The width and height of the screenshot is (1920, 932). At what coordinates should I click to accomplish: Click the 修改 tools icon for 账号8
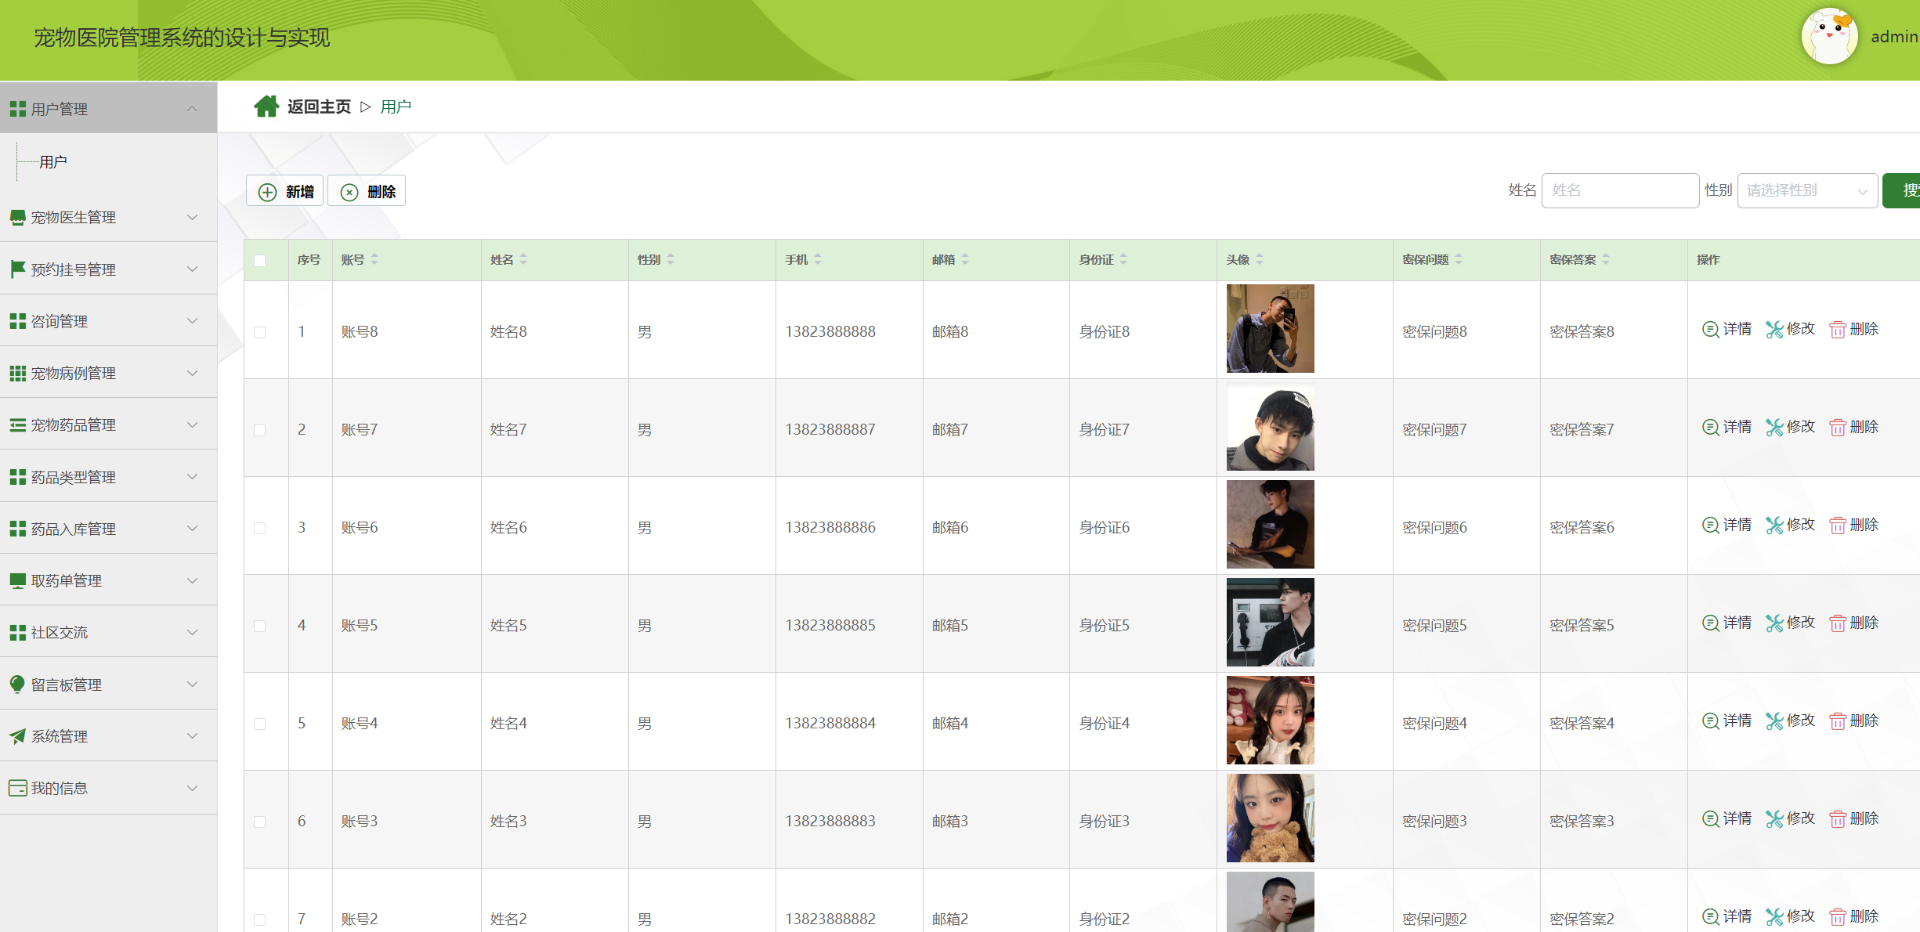1774,329
